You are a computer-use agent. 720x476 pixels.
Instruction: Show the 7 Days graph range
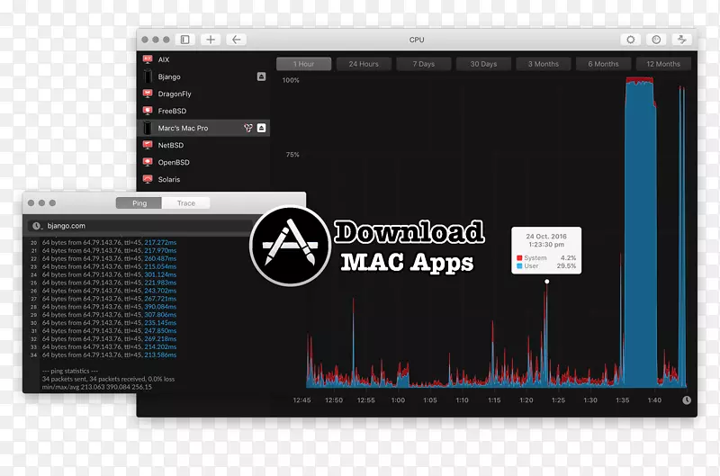pos(423,64)
